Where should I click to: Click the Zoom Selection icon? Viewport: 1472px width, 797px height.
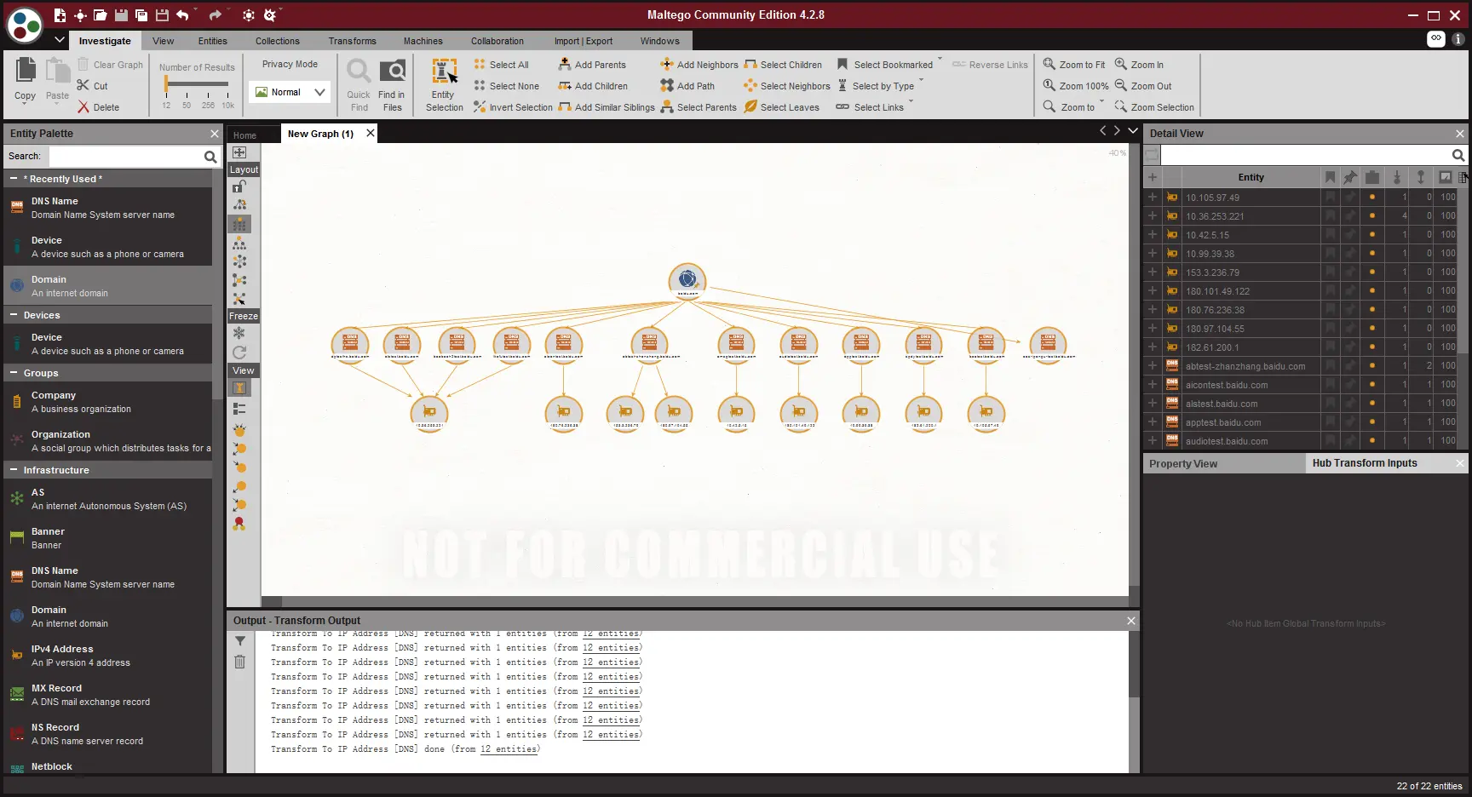(1121, 106)
